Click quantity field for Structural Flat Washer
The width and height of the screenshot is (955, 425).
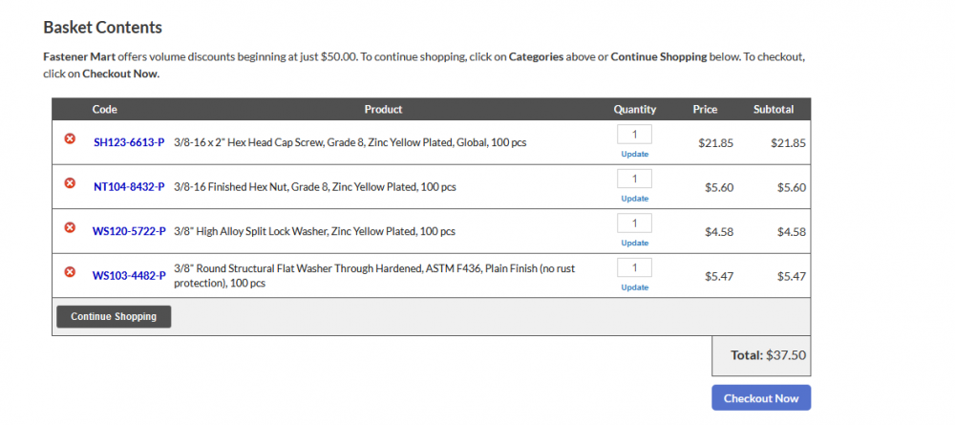coord(634,267)
